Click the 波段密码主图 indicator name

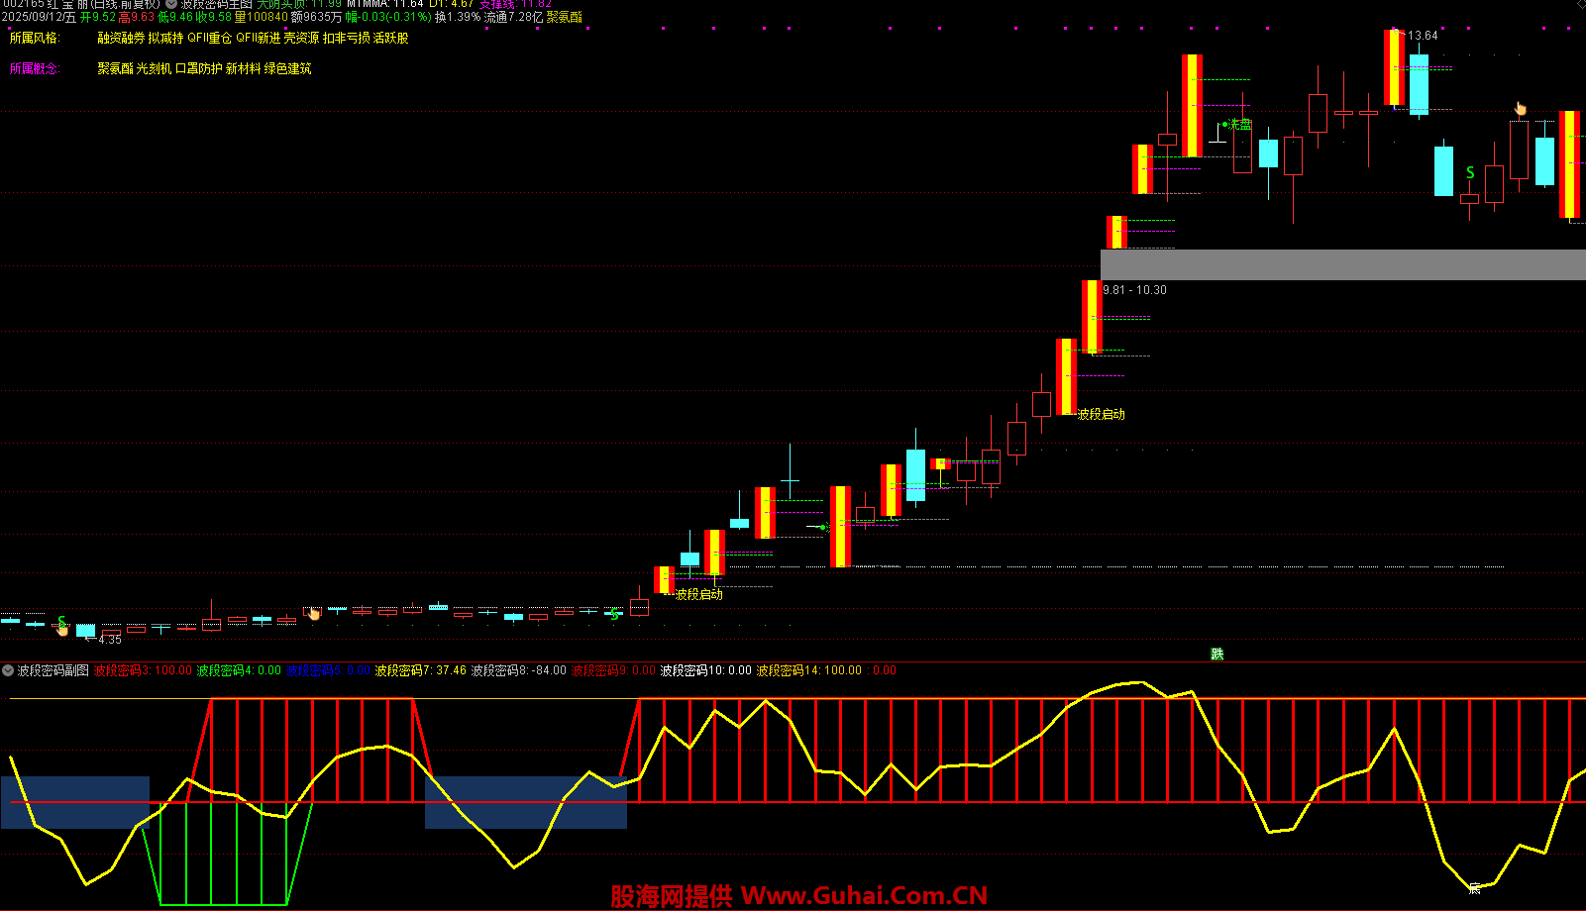coord(216,4)
